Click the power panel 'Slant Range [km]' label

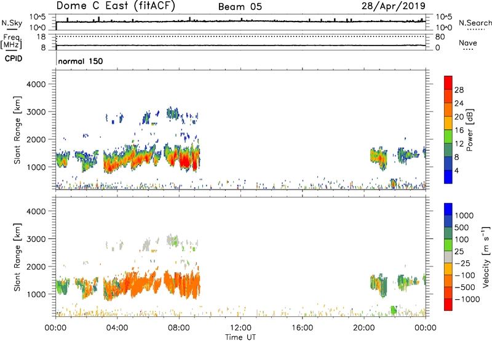click(x=17, y=130)
